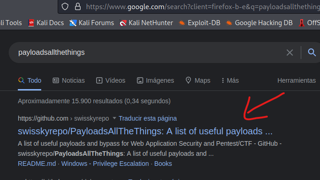Click the three-dot Más icon
This screenshot has width=320, height=180.
pos(222,80)
